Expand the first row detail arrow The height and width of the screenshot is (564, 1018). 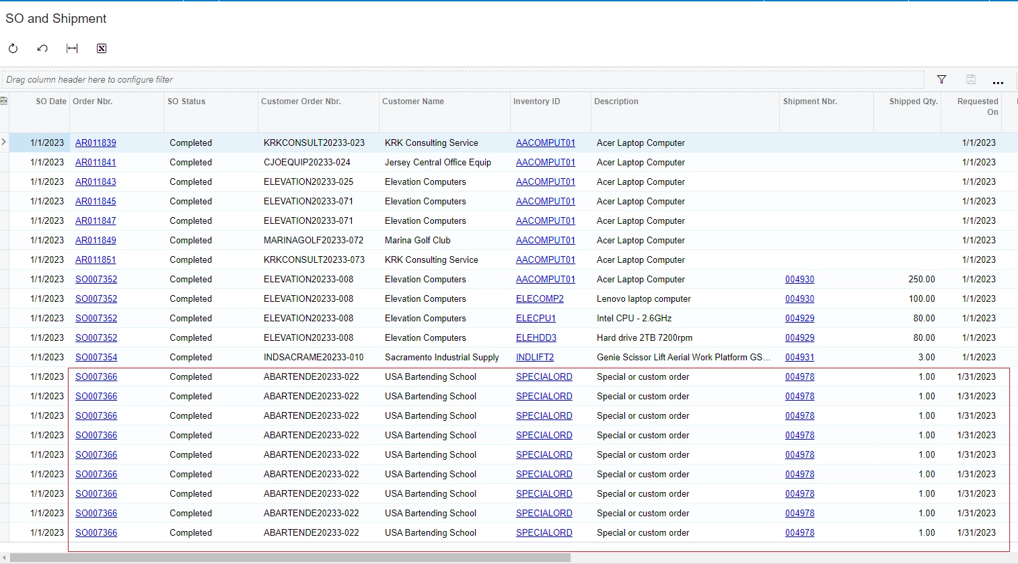4,143
